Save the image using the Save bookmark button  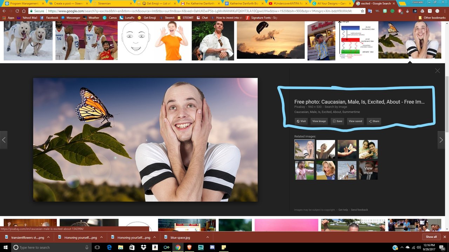[x=337, y=121]
